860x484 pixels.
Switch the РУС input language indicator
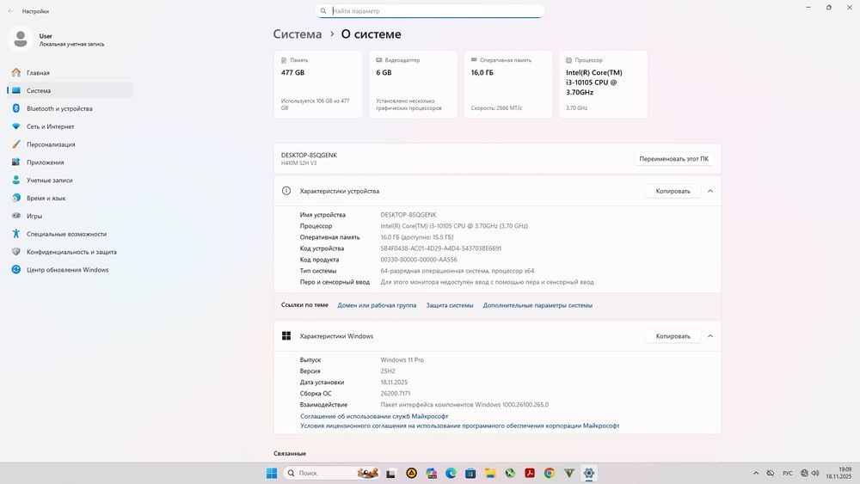click(787, 473)
